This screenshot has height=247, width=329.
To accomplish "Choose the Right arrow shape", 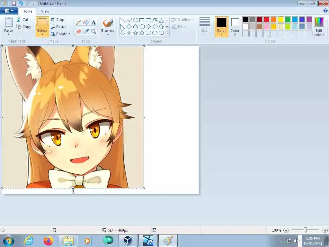I will click(x=148, y=27).
